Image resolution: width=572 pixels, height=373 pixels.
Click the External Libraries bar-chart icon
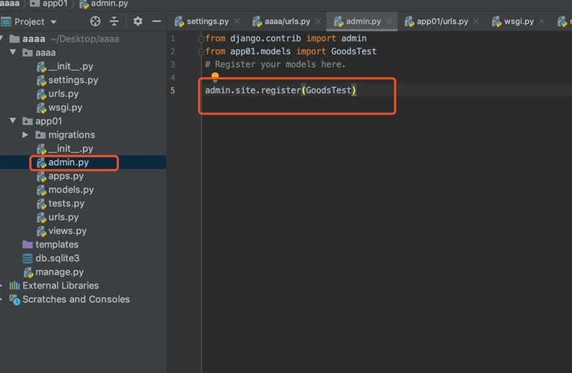coord(14,286)
